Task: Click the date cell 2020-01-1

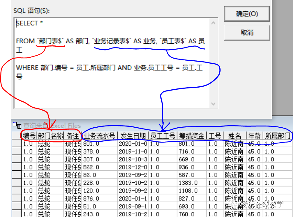Action: coord(133,198)
